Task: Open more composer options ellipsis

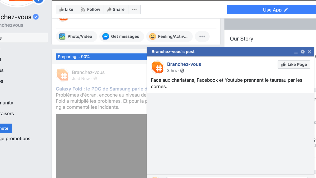Action: coord(202,36)
